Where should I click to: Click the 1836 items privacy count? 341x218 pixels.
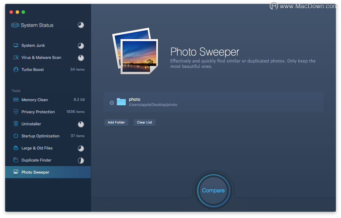point(75,112)
